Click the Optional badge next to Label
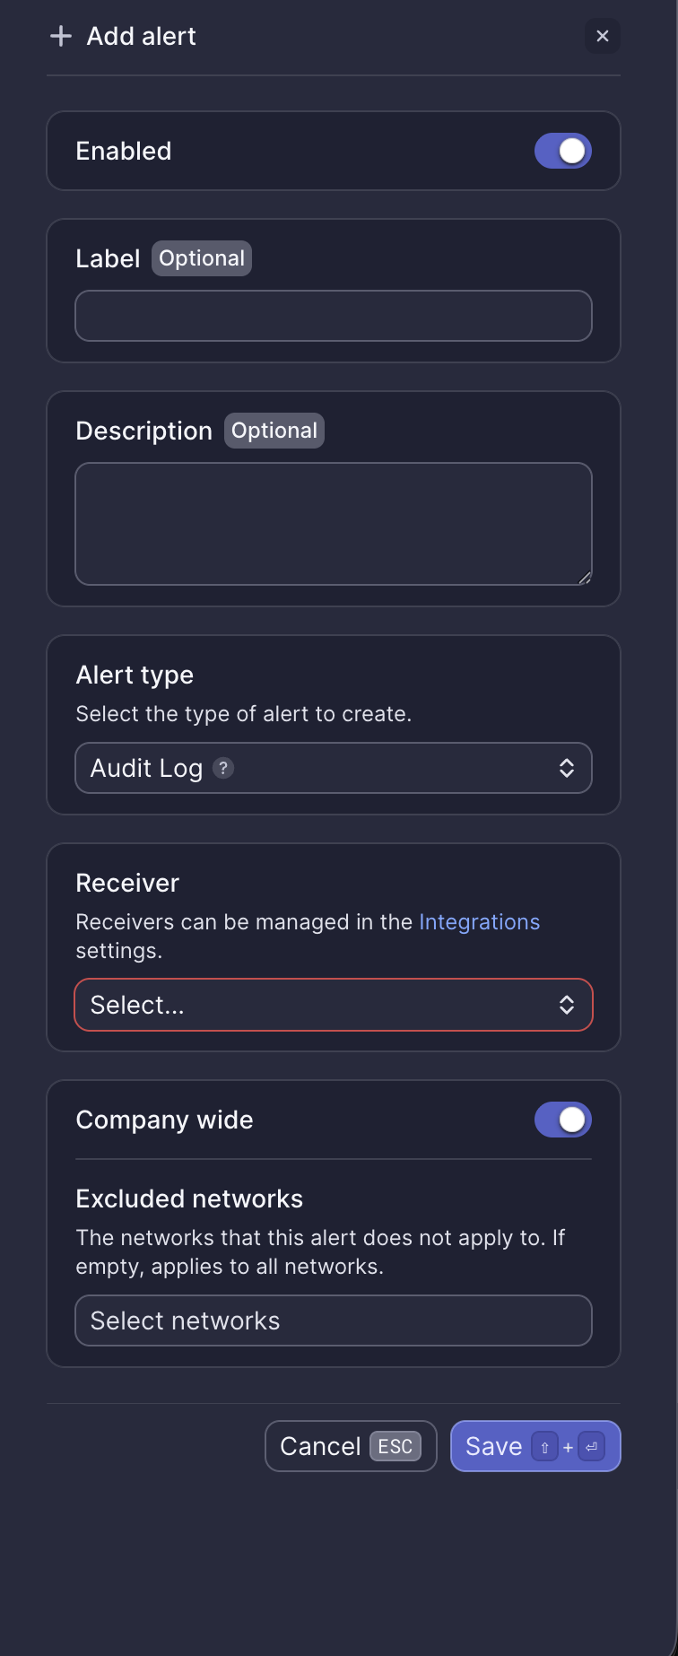This screenshot has height=1656, width=678. 202,258
